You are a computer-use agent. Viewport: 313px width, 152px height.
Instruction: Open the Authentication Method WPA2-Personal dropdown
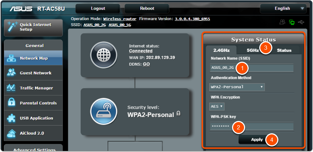(x=237, y=87)
